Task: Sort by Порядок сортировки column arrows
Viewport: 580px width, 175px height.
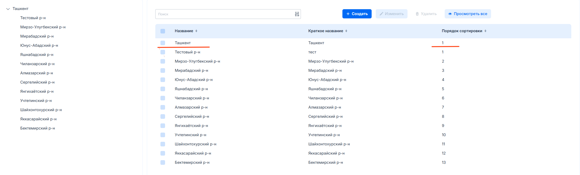Action: tap(485, 31)
